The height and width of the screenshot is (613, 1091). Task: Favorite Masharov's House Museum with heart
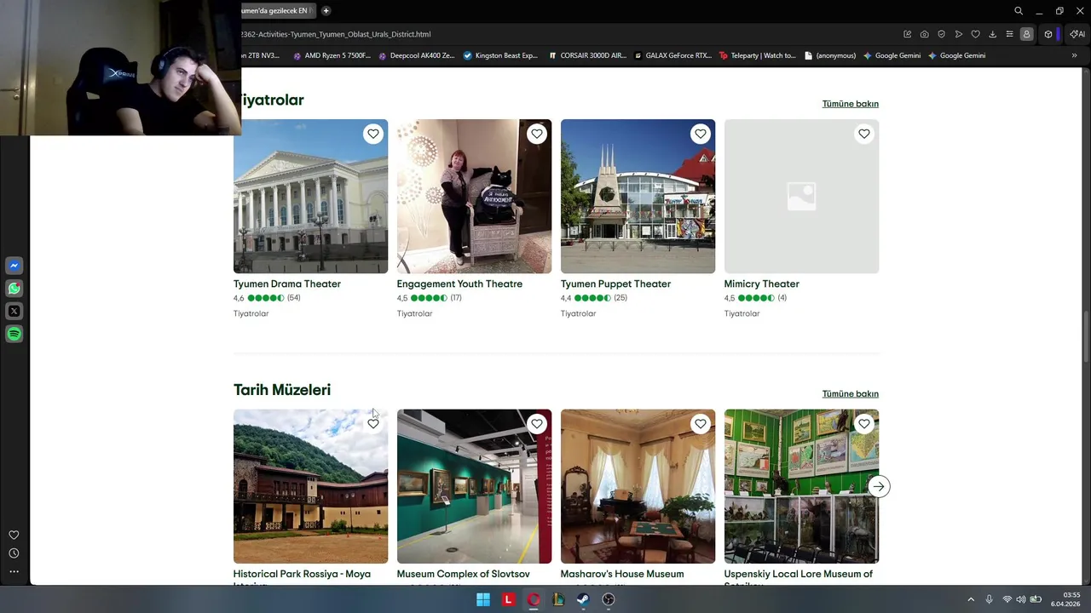(701, 424)
